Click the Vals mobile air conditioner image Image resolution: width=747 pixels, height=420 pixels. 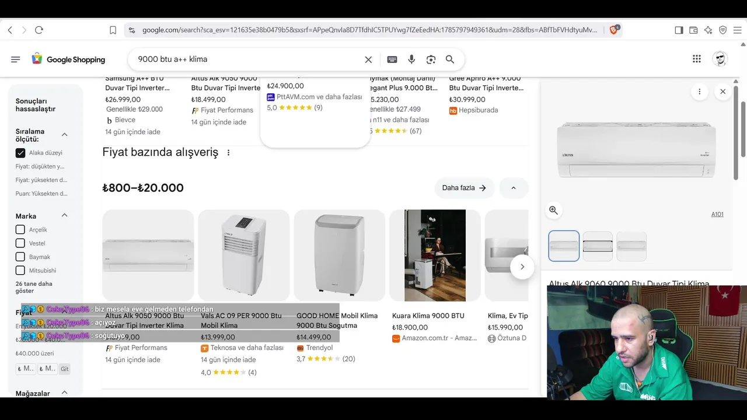pos(244,256)
